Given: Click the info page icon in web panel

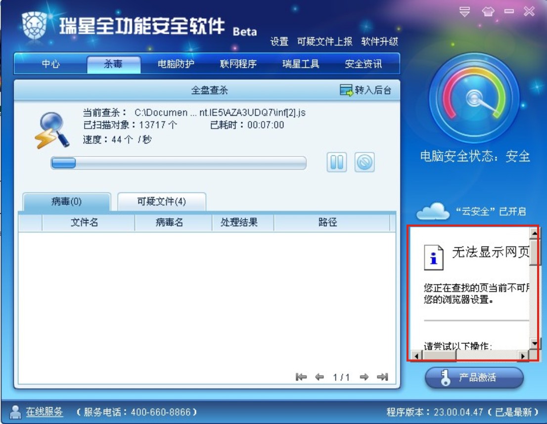Looking at the screenshot, I should tap(434, 258).
